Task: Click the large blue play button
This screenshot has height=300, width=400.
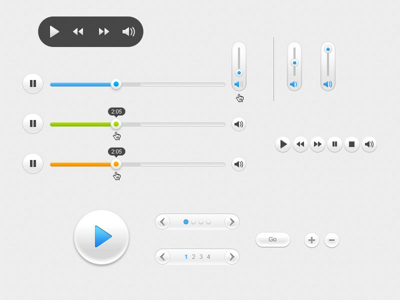Action: [x=101, y=237]
